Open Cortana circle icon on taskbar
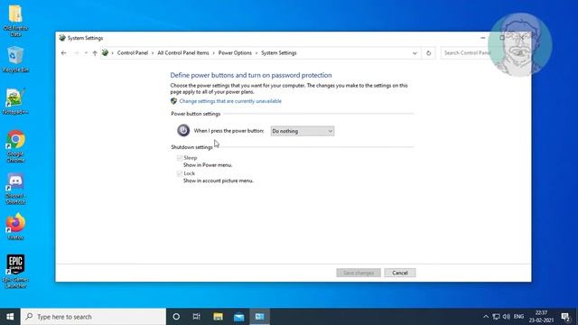The image size is (578, 325). coord(176,317)
